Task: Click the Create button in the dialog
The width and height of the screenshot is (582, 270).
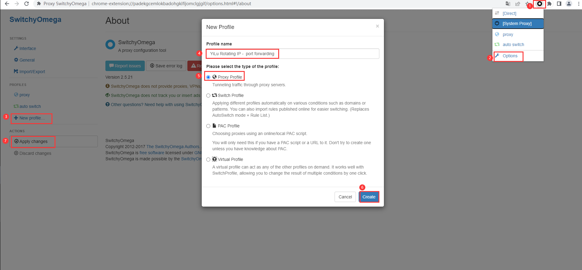Action: (369, 197)
